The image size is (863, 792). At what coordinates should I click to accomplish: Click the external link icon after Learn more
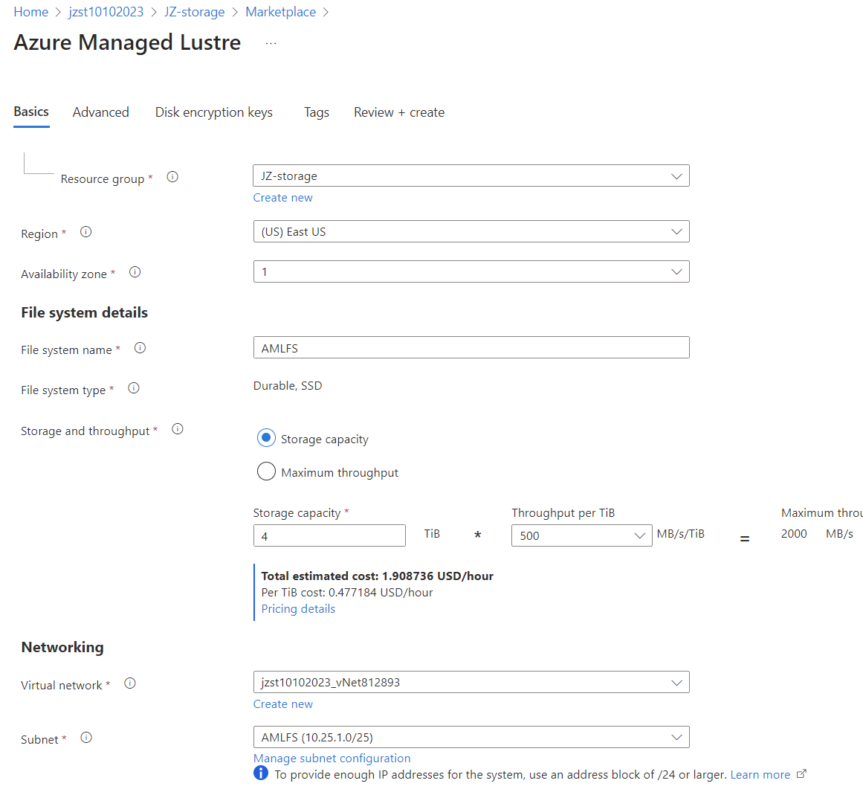coord(801,774)
